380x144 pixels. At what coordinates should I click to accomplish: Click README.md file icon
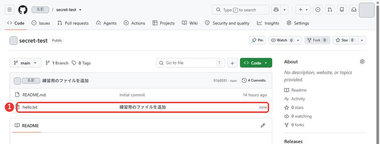tap(17, 95)
